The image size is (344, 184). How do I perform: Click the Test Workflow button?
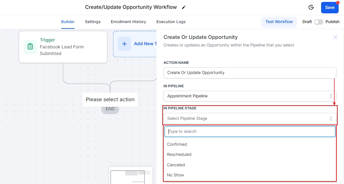pos(279,22)
